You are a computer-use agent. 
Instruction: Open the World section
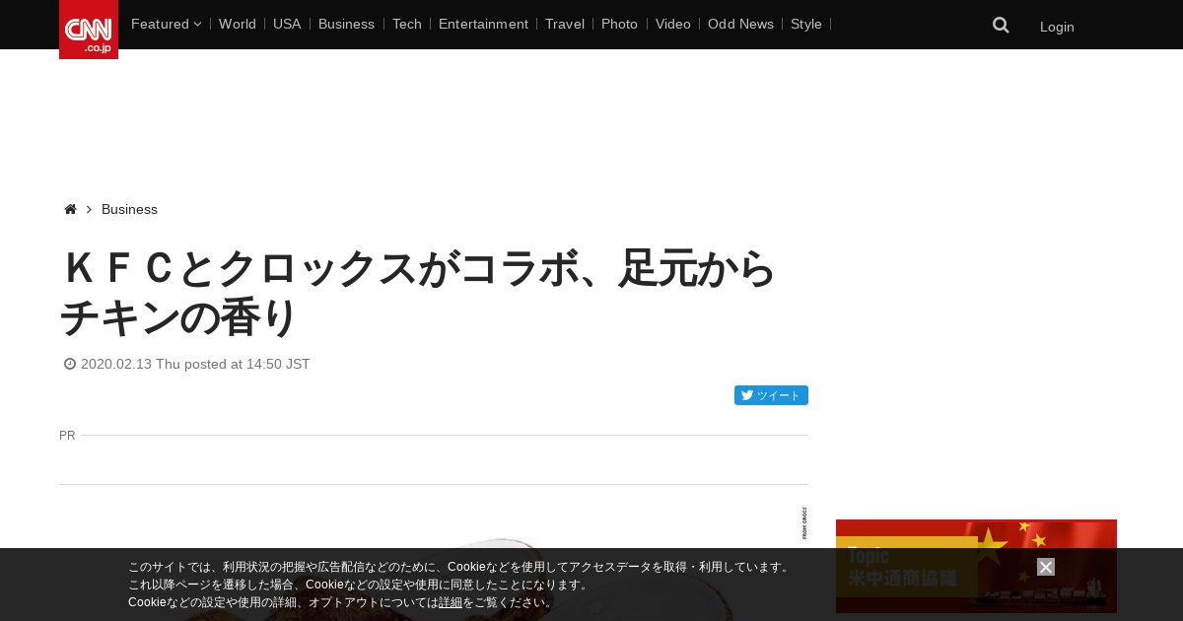[238, 24]
